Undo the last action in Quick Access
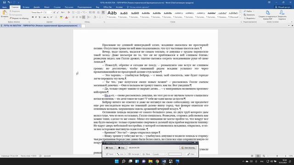This screenshot has height=165, width=294. pyautogui.click(x=9, y=2)
